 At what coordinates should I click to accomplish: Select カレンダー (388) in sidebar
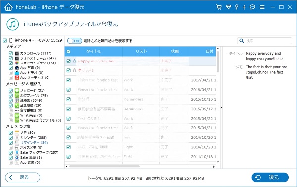(33, 138)
